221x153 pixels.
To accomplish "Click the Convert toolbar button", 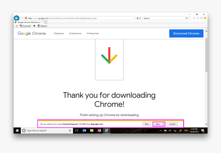I will (25, 26).
